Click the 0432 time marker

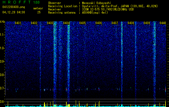tap(34, 23)
